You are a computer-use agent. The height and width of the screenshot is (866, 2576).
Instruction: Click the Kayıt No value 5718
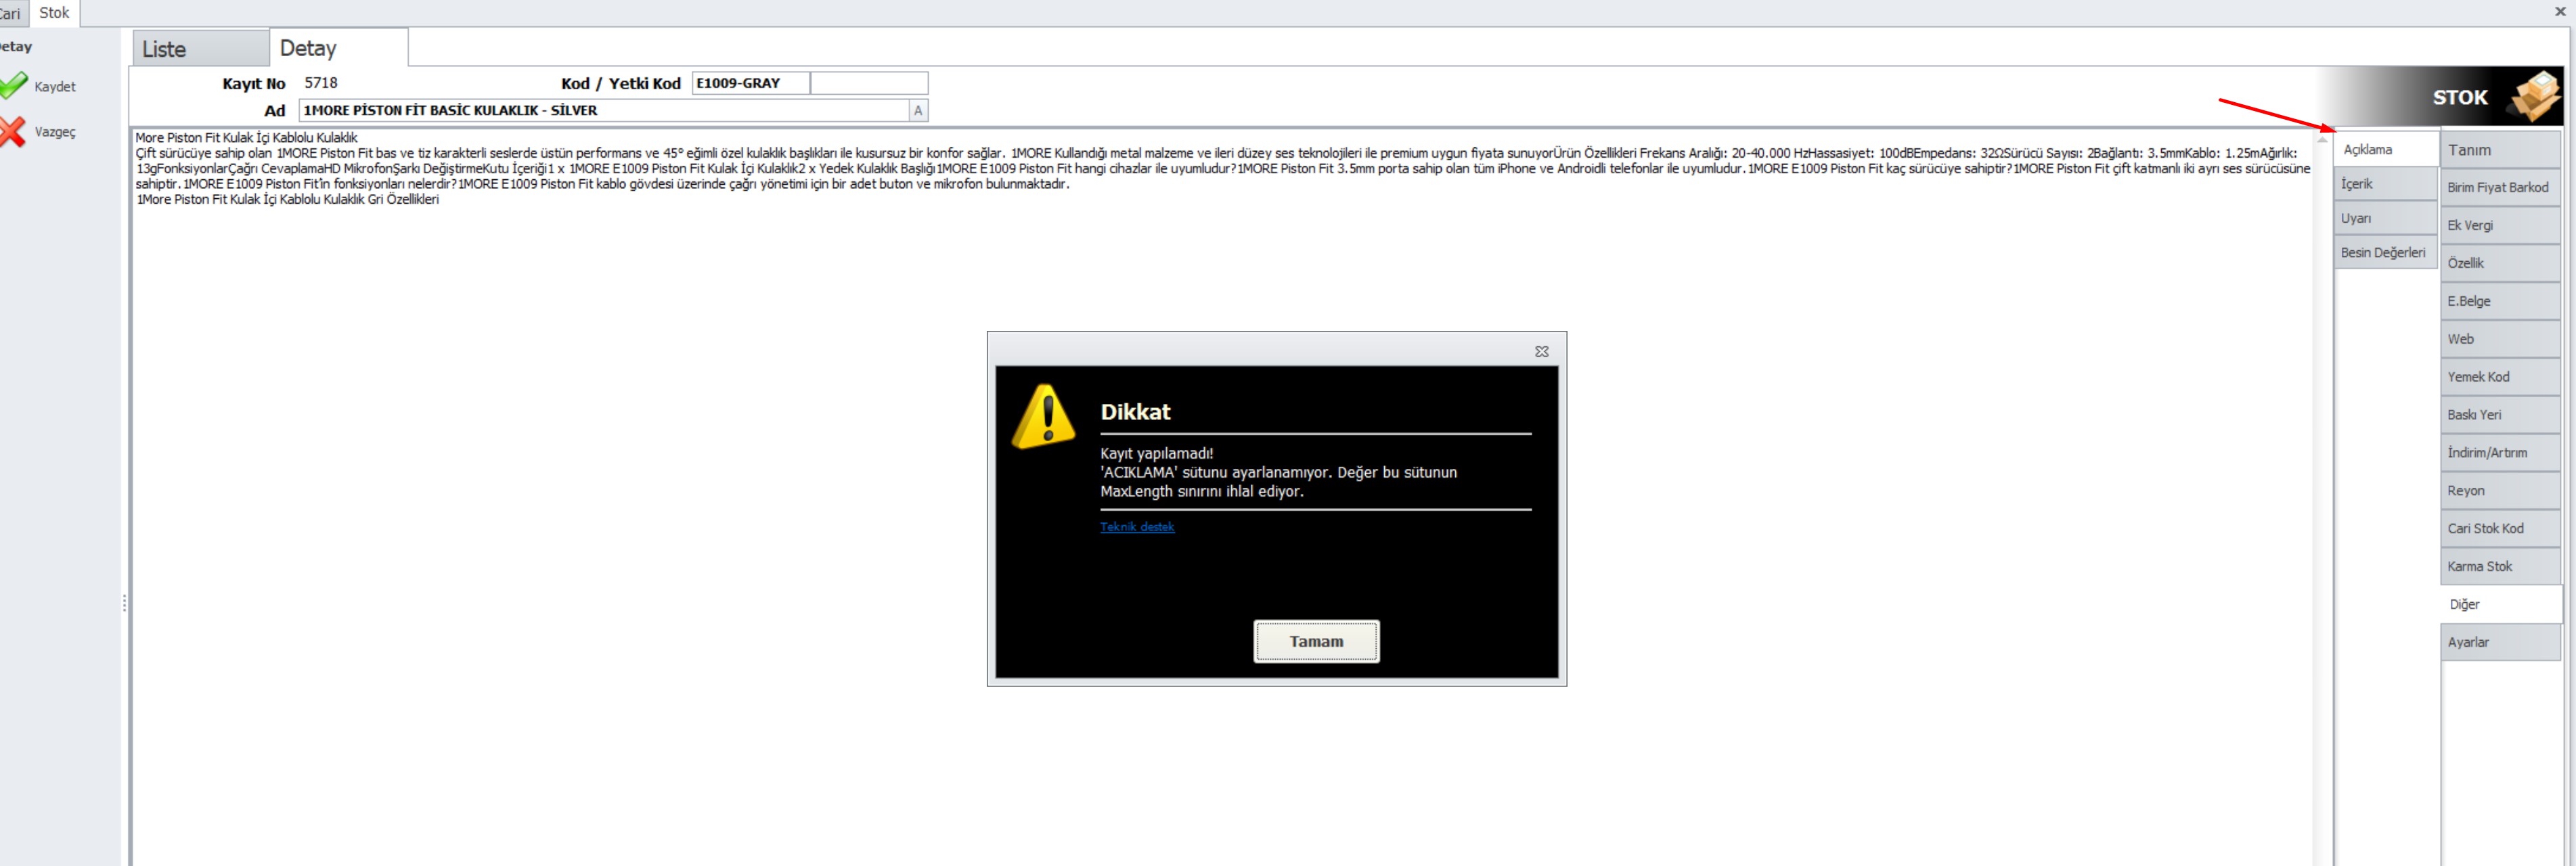321,83
